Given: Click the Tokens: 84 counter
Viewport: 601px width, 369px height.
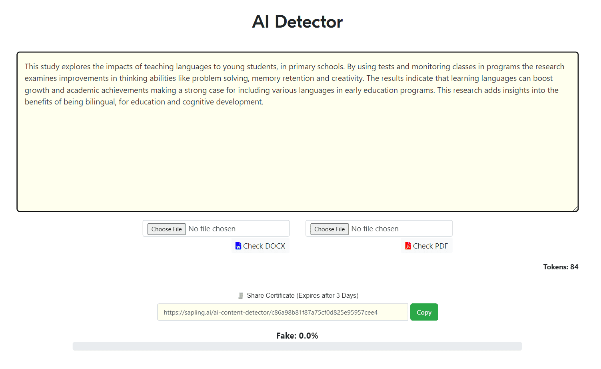Looking at the screenshot, I should [560, 267].
